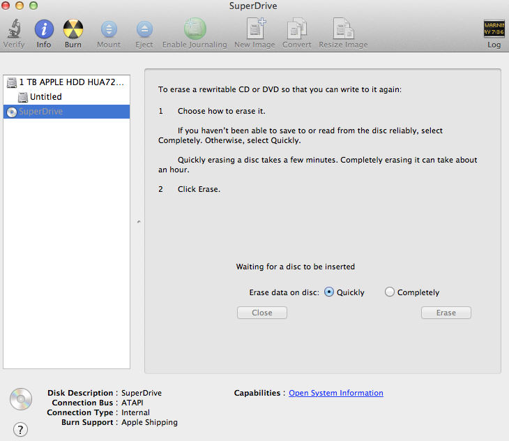Click the 'Waiting for a disc to be inserted' text

click(x=296, y=267)
